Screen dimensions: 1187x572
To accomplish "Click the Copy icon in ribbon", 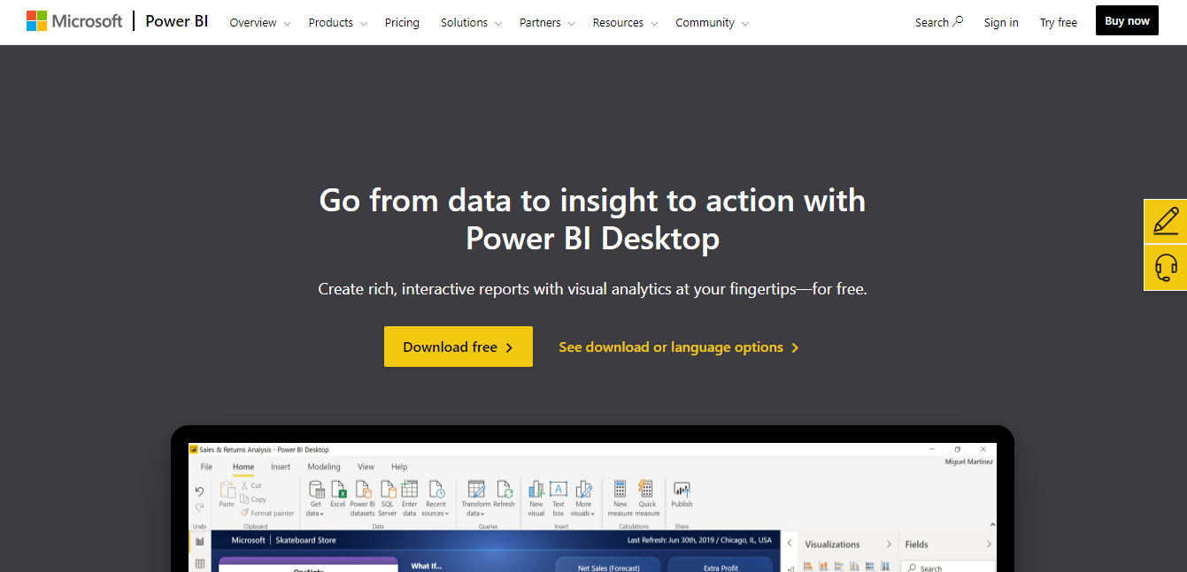I will pyautogui.click(x=245, y=500).
